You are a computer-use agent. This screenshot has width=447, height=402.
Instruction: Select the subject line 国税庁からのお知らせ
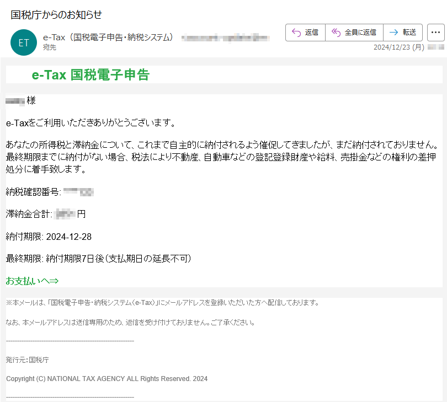click(x=56, y=15)
